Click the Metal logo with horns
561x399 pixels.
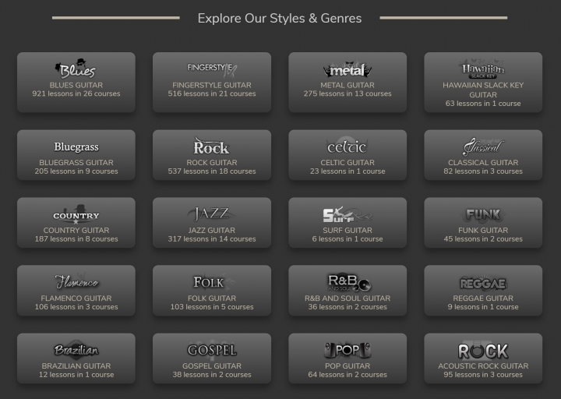(348, 69)
